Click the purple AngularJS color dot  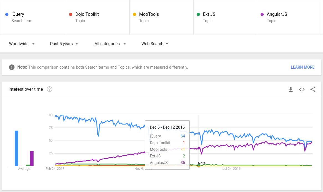pyautogui.click(x=262, y=14)
